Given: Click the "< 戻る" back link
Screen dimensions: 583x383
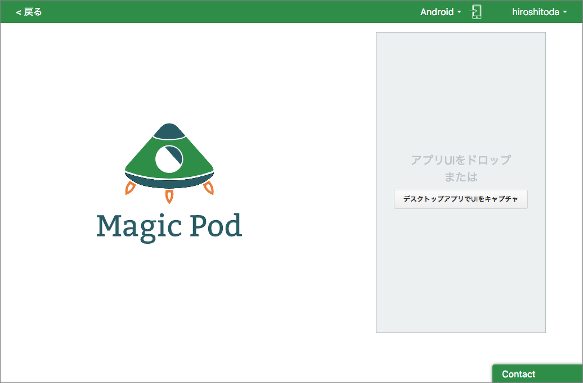Looking at the screenshot, I should tap(29, 12).
